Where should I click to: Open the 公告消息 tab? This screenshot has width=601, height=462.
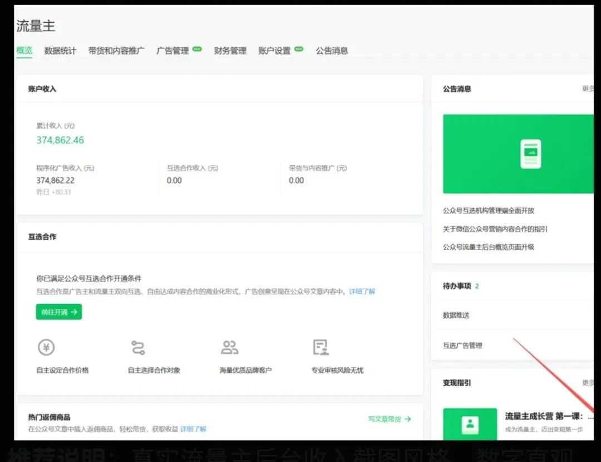coord(332,51)
